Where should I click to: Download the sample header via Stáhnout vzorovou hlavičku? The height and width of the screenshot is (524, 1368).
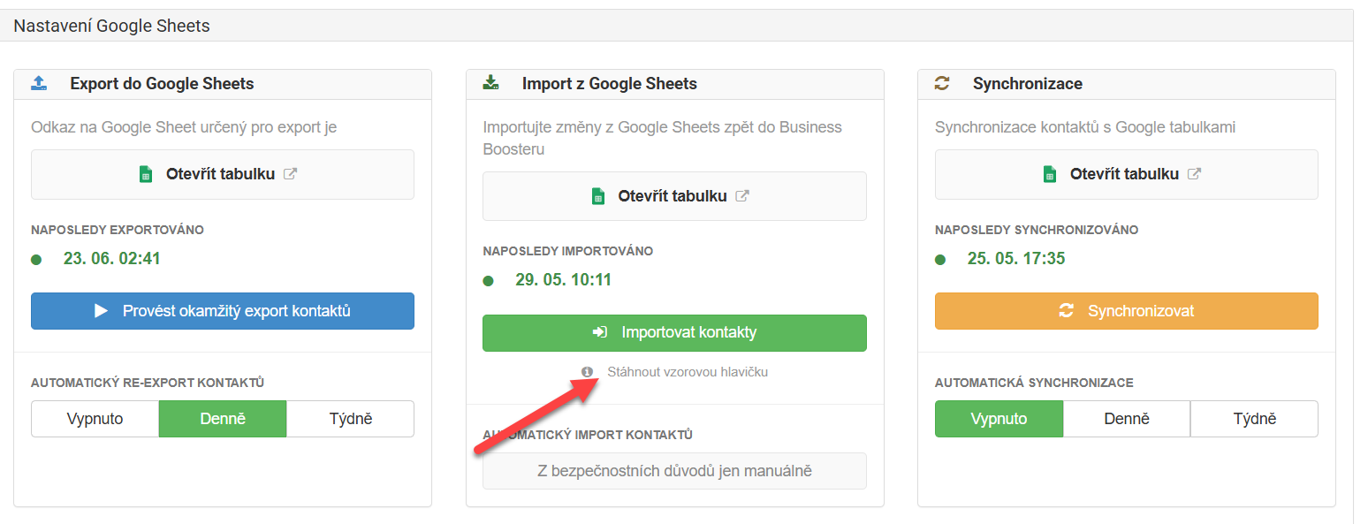[688, 372]
